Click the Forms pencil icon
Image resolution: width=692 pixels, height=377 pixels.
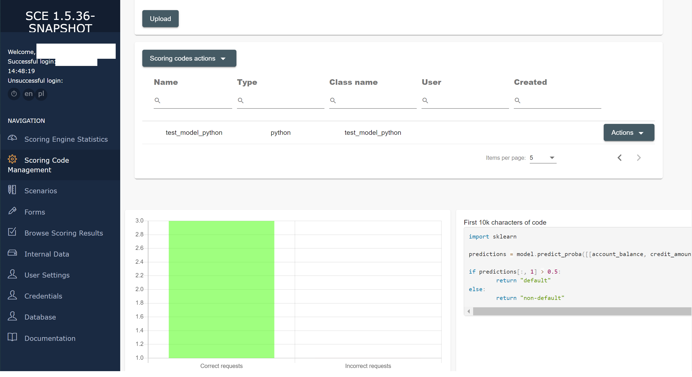[12, 211]
